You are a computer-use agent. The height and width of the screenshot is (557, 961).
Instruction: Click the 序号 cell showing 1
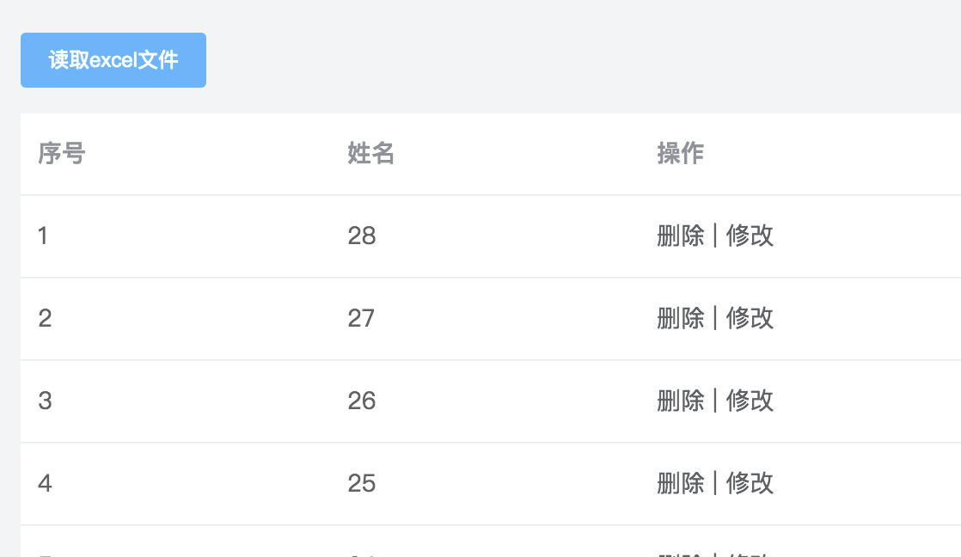tap(43, 236)
